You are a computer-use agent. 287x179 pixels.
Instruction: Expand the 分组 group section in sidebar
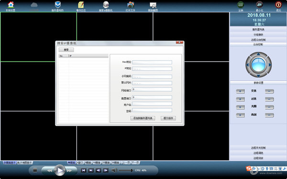tap(258, 34)
